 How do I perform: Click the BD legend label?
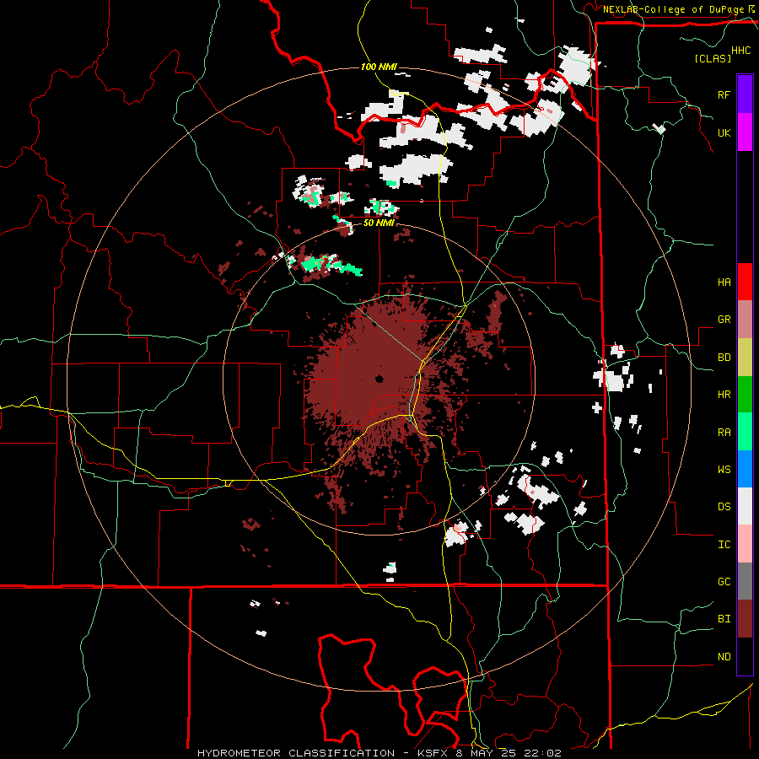724,358
